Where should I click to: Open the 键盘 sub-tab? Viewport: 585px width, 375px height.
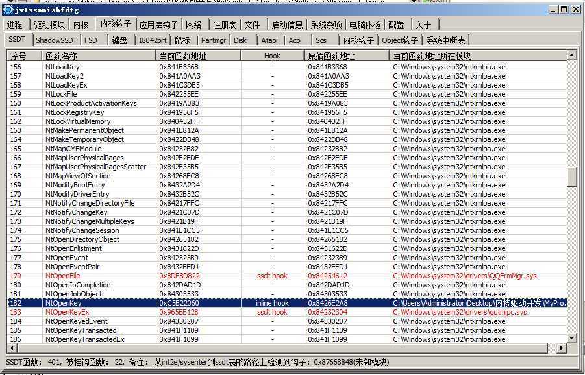tap(119, 40)
